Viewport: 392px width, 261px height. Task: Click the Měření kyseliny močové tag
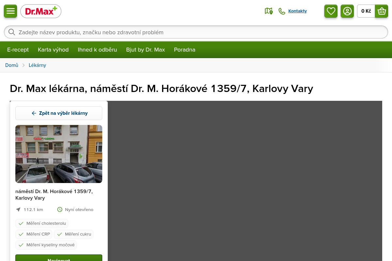46,245
